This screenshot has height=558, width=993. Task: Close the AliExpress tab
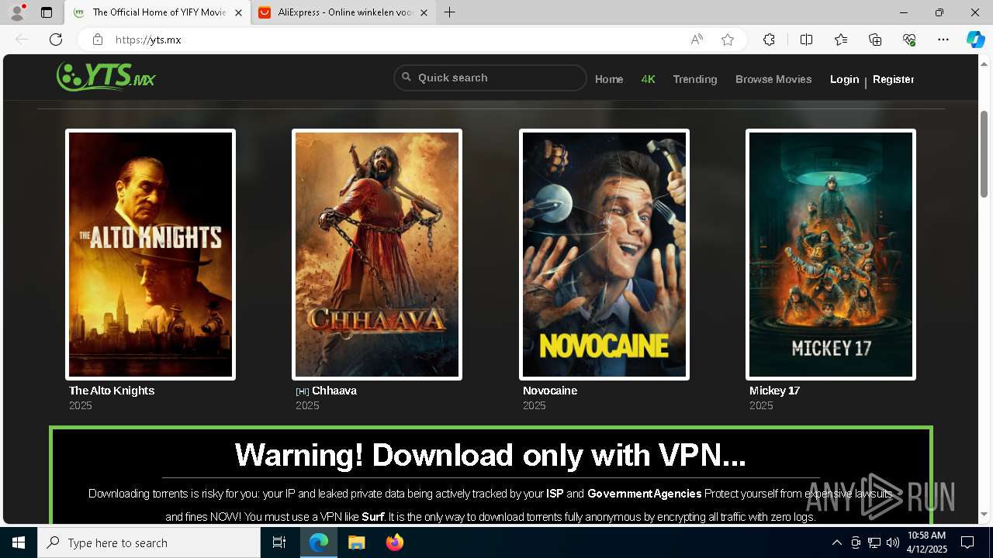(424, 12)
